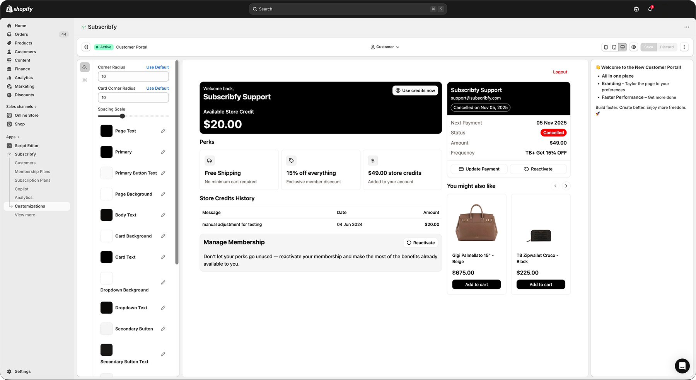
Task: Open the live preview eye icon
Action: point(634,47)
